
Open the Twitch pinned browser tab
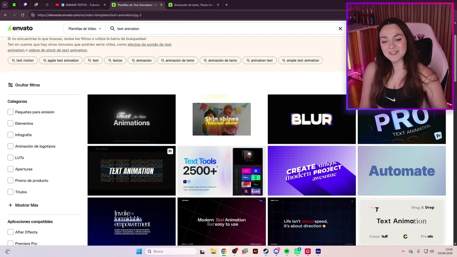pos(25,5)
